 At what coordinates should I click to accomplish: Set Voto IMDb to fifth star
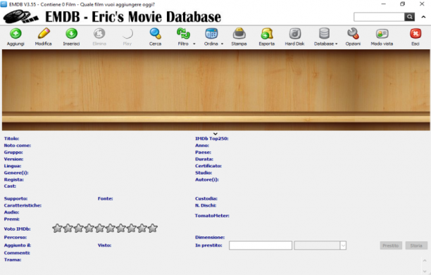[100, 228]
